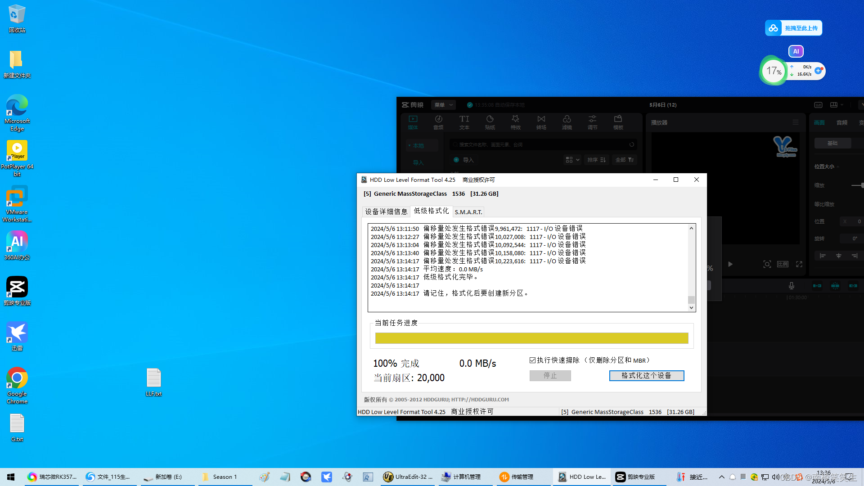Click the yellow task progress bar
The height and width of the screenshot is (486, 864).
coord(531,338)
